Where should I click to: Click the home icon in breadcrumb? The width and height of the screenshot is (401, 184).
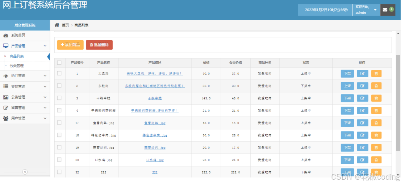57,25
